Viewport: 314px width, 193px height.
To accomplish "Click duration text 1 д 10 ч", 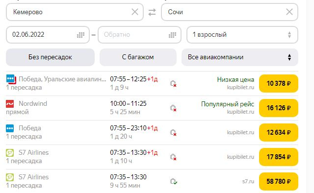I will 121,161.
